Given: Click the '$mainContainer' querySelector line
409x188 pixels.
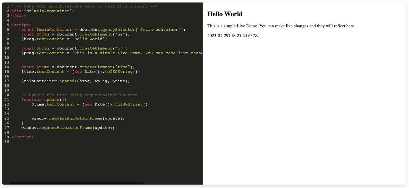Looking at the screenshot, I should click(x=103, y=30).
